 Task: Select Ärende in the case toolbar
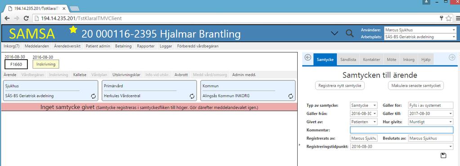coord(10,75)
